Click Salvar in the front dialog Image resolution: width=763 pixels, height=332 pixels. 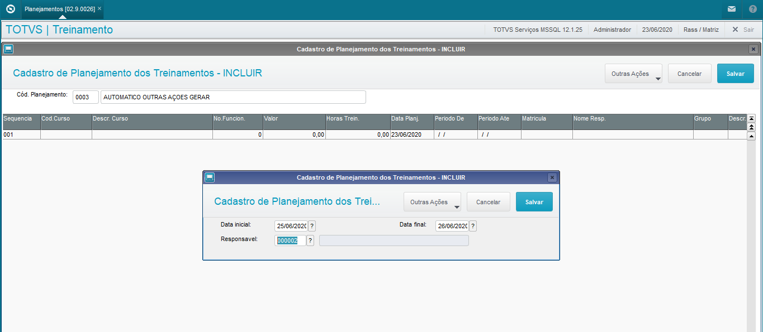(534, 202)
